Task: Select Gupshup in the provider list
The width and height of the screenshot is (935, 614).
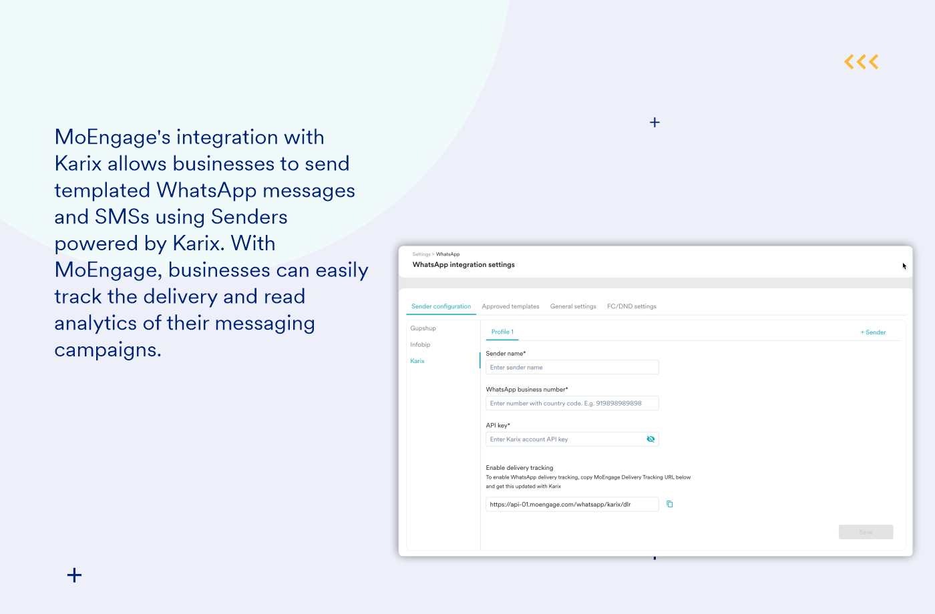Action: pyautogui.click(x=423, y=328)
